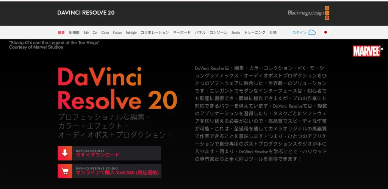Click the download arrow icon for DaVinci Resolve
The width and height of the screenshot is (388, 189).
point(65,153)
